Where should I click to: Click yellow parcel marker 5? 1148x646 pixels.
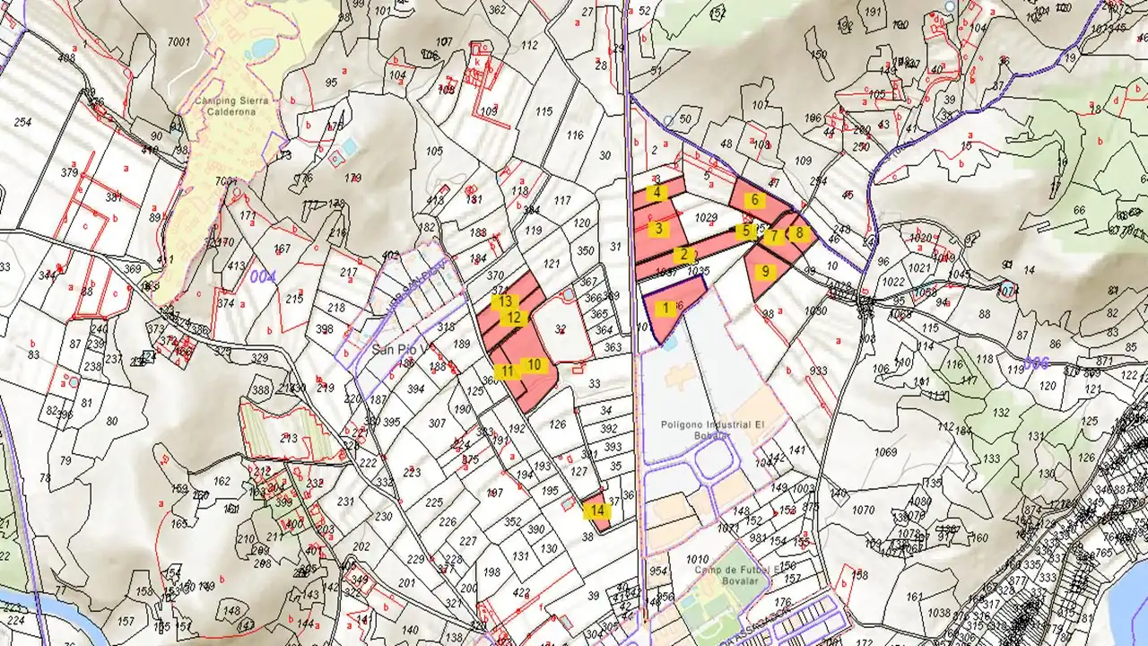(746, 231)
